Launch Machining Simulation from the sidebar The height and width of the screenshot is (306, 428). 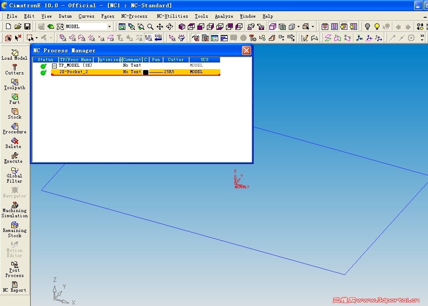14,210
